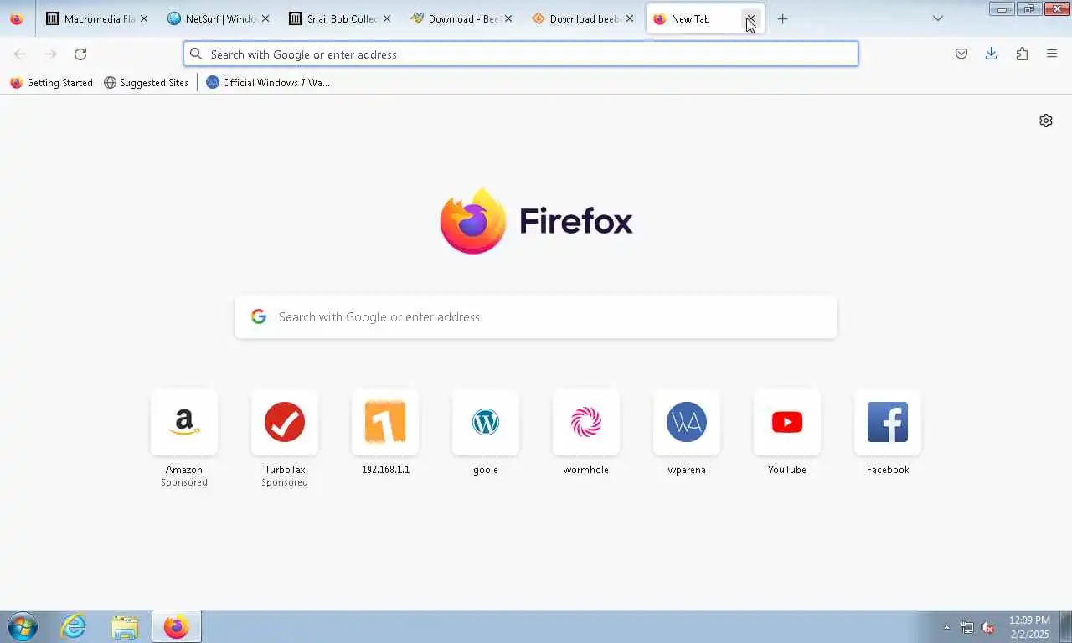Switch to the NetSurf | Windows tab
The width and height of the screenshot is (1072, 643).
pyautogui.click(x=219, y=18)
